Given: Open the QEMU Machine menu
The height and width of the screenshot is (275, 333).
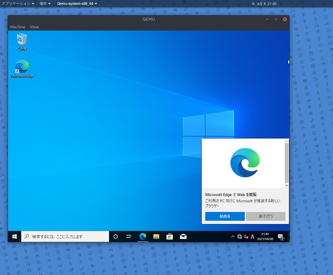Looking at the screenshot, I should [18, 27].
